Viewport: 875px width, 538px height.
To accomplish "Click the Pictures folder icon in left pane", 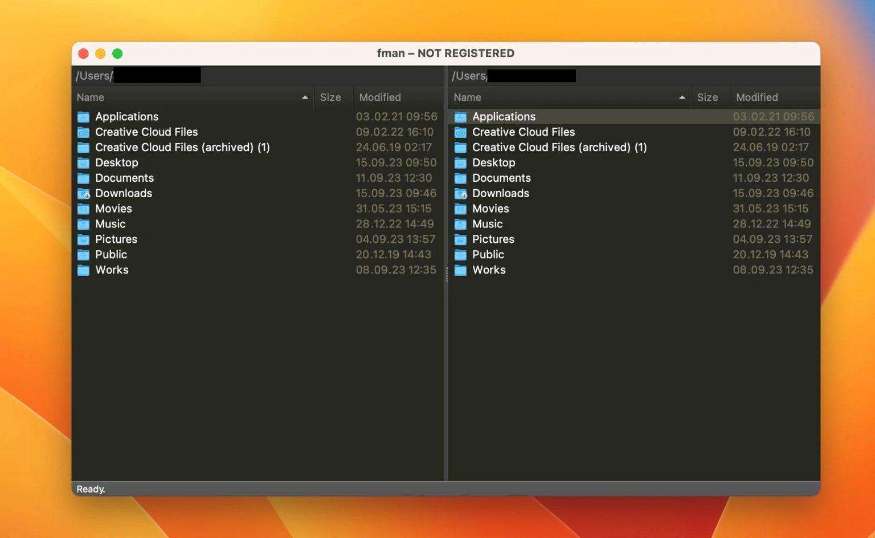I will click(83, 239).
